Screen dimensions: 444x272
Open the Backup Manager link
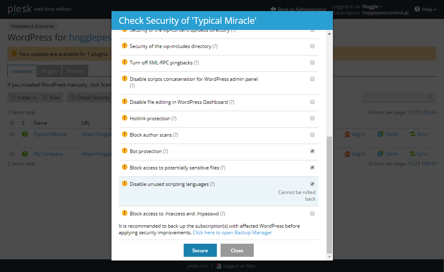232,233
